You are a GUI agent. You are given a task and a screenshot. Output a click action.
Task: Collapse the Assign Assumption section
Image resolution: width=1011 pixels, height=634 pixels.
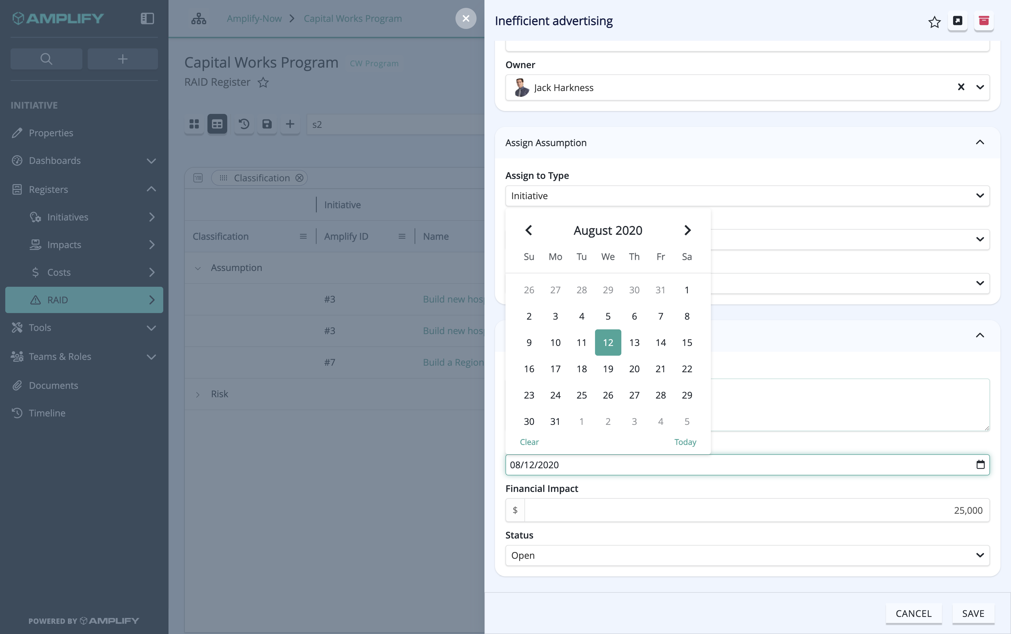click(979, 143)
